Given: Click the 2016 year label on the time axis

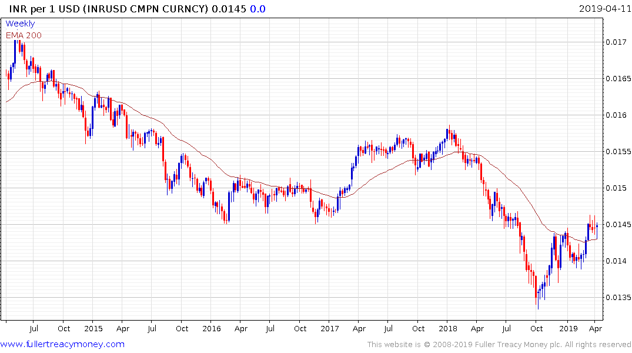Looking at the screenshot, I should [x=212, y=328].
